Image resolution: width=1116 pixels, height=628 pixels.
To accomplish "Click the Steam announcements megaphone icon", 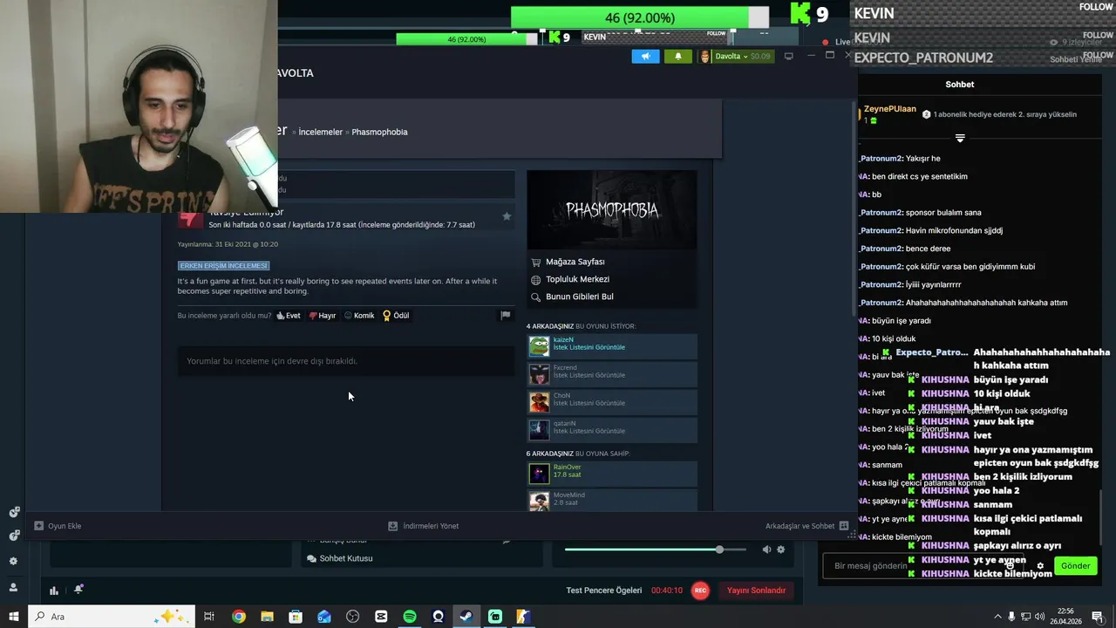I will [645, 57].
